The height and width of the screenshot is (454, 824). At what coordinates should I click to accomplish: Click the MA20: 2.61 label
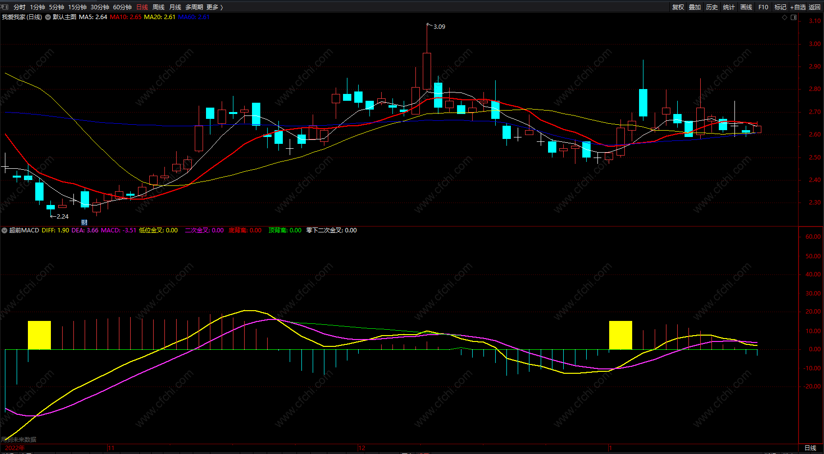(x=160, y=17)
